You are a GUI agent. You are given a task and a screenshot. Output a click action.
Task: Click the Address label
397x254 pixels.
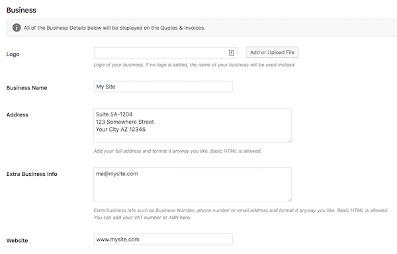click(17, 114)
